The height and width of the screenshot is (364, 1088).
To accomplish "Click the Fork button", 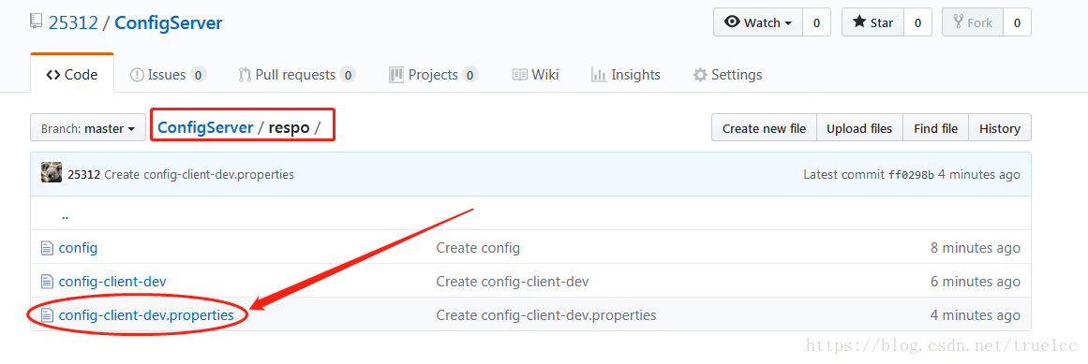I will (x=972, y=22).
